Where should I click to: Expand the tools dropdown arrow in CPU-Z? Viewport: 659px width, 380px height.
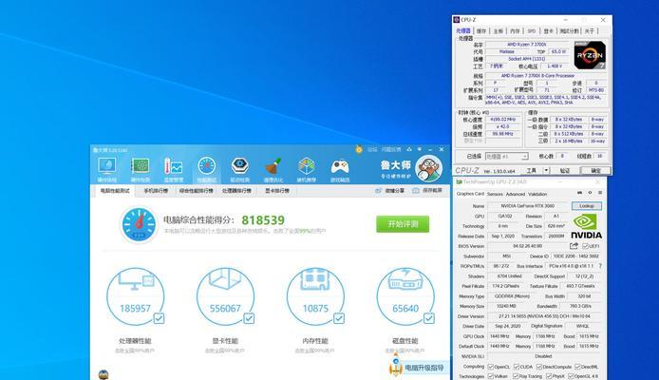coord(546,170)
